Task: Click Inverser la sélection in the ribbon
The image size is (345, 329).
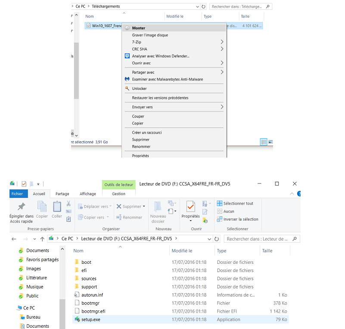Action: [x=238, y=219]
